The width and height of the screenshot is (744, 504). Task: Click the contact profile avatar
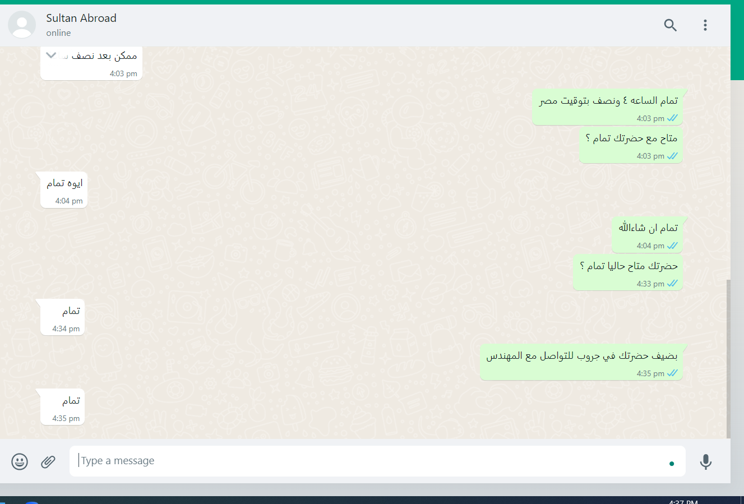pyautogui.click(x=22, y=25)
